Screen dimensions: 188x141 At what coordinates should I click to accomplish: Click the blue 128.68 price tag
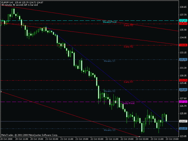[x=183, y=90]
